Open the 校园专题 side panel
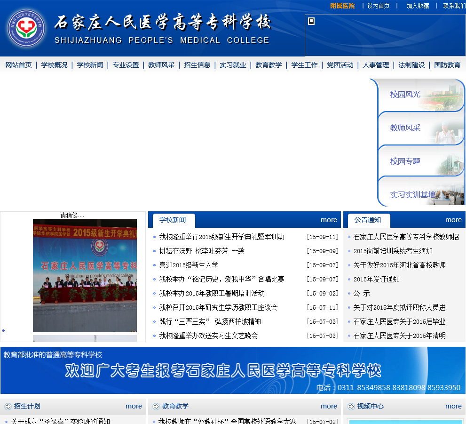Screen dimensions: 466x424 point(421,162)
